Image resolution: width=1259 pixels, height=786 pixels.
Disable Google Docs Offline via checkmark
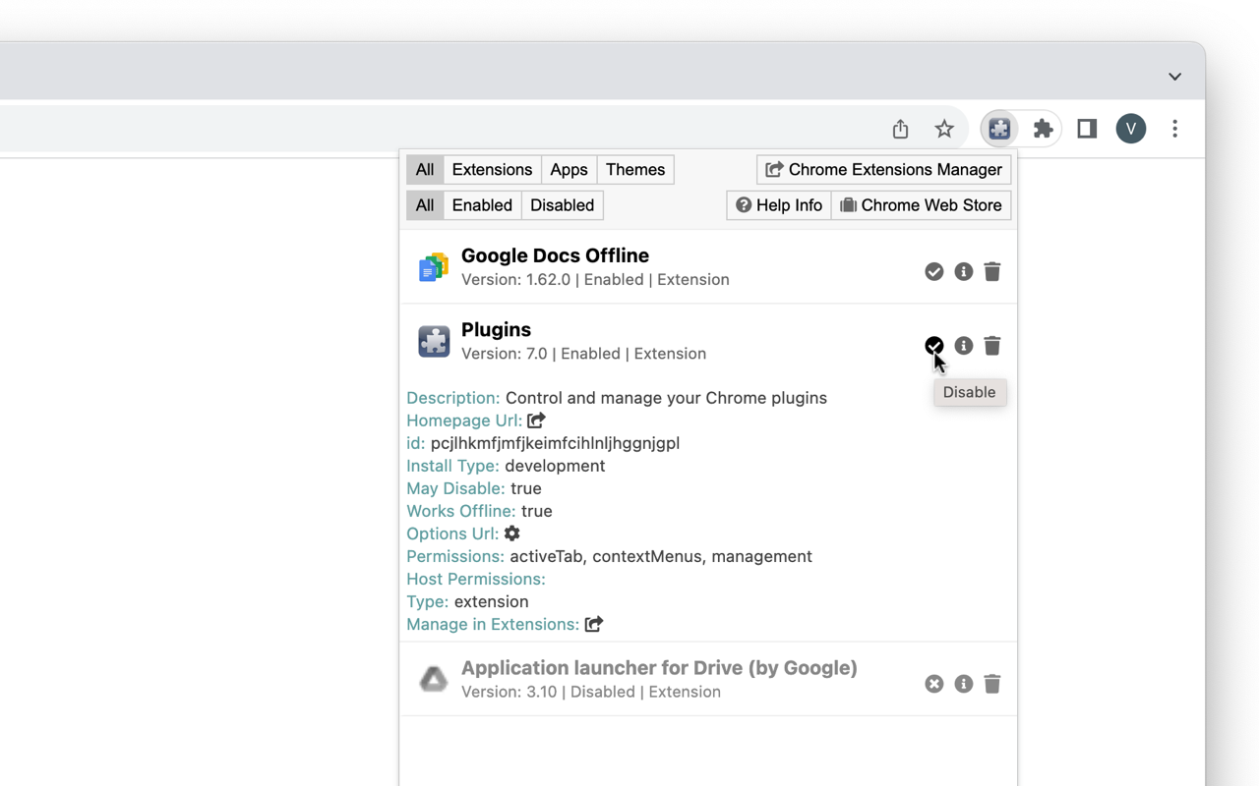[934, 271]
